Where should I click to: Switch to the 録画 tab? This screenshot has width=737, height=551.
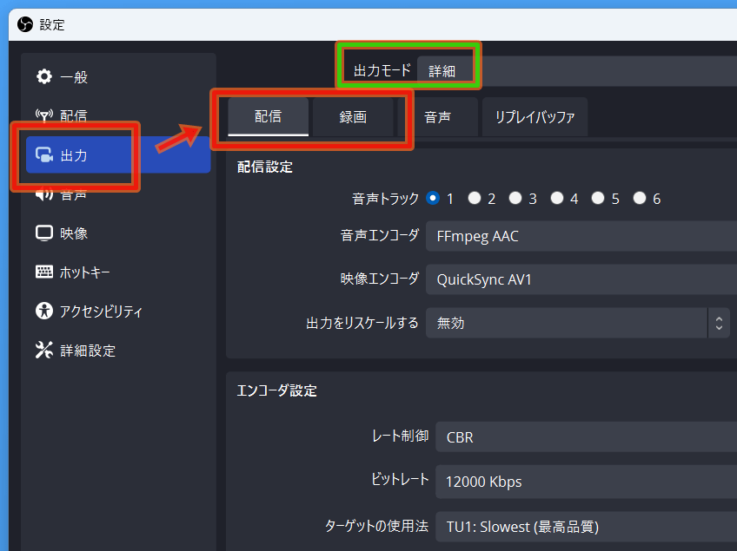(x=353, y=117)
